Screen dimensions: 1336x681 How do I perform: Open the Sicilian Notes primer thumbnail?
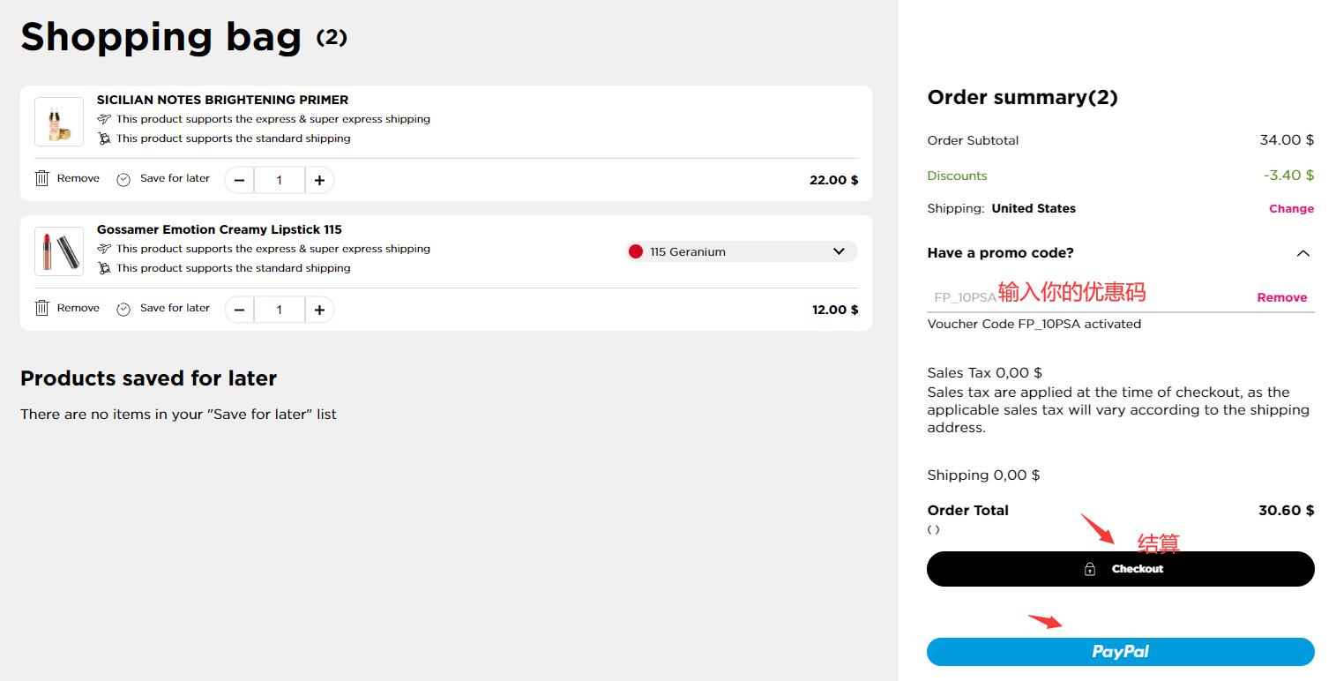59,122
